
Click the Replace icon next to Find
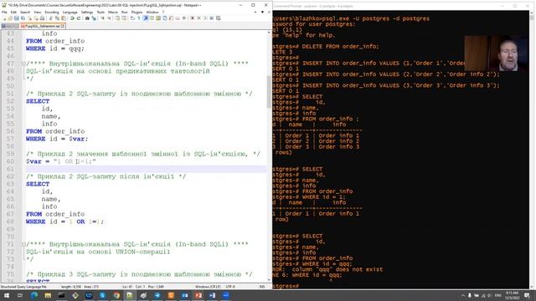(94, 18)
